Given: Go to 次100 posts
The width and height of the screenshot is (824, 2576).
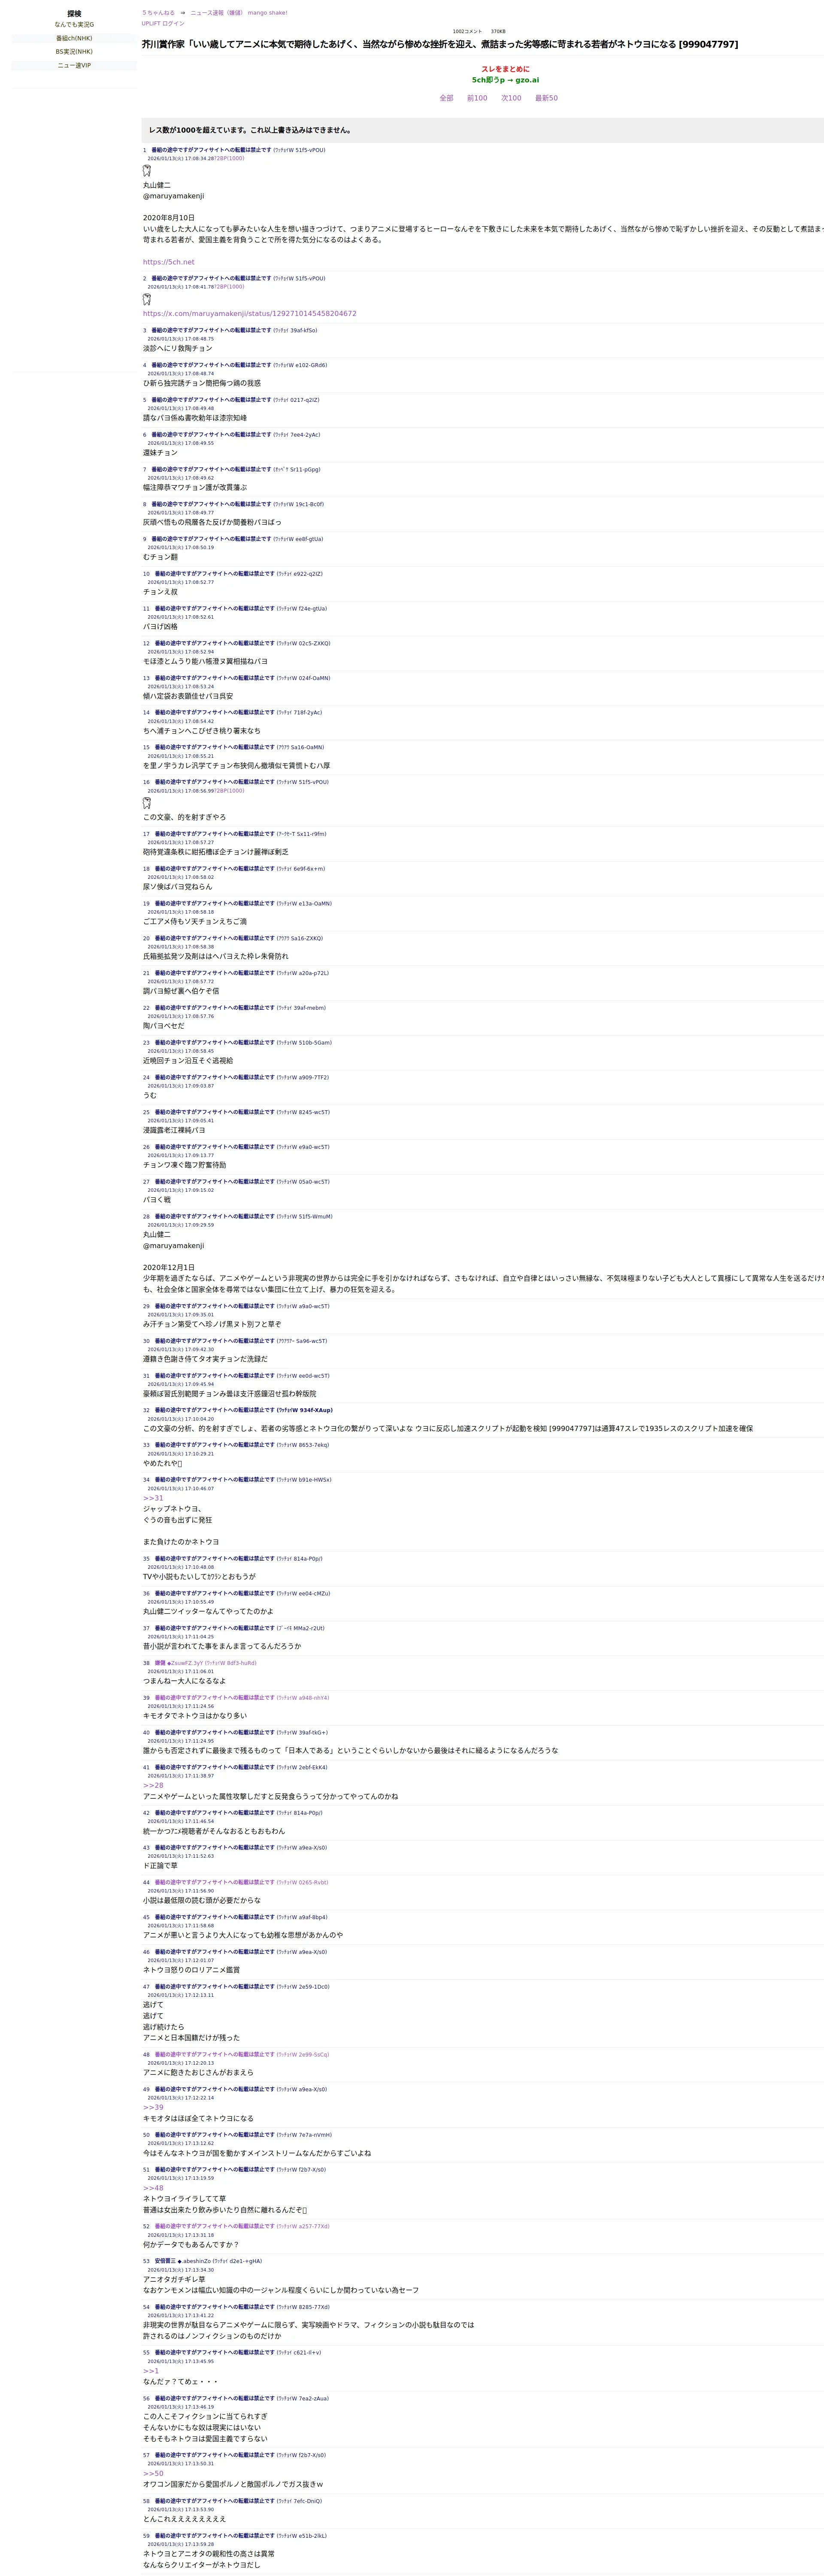Looking at the screenshot, I should click(x=511, y=98).
